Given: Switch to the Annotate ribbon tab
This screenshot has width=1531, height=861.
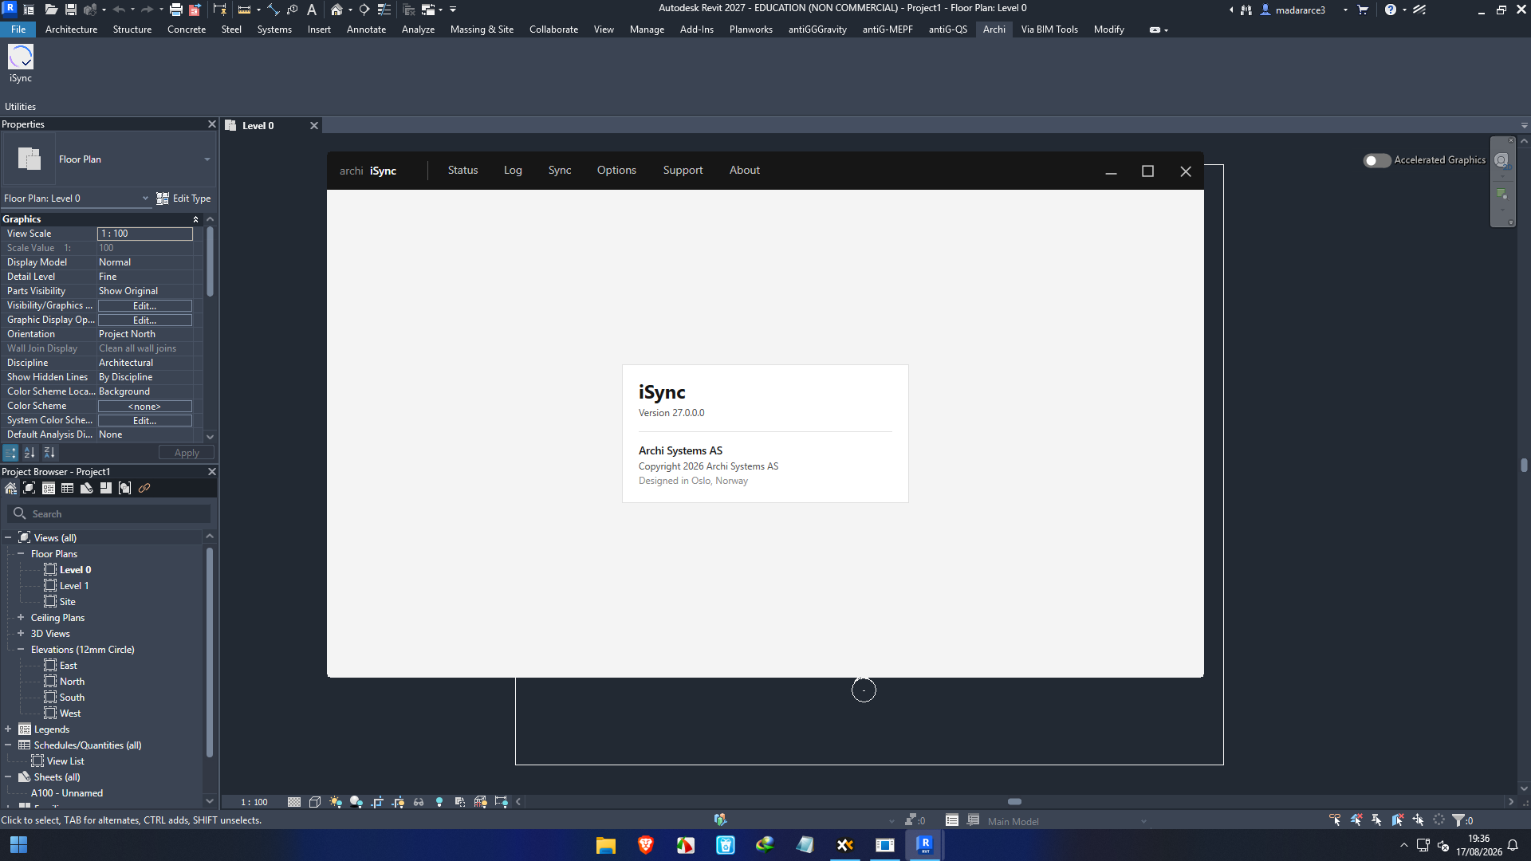Looking at the screenshot, I should tap(366, 29).
